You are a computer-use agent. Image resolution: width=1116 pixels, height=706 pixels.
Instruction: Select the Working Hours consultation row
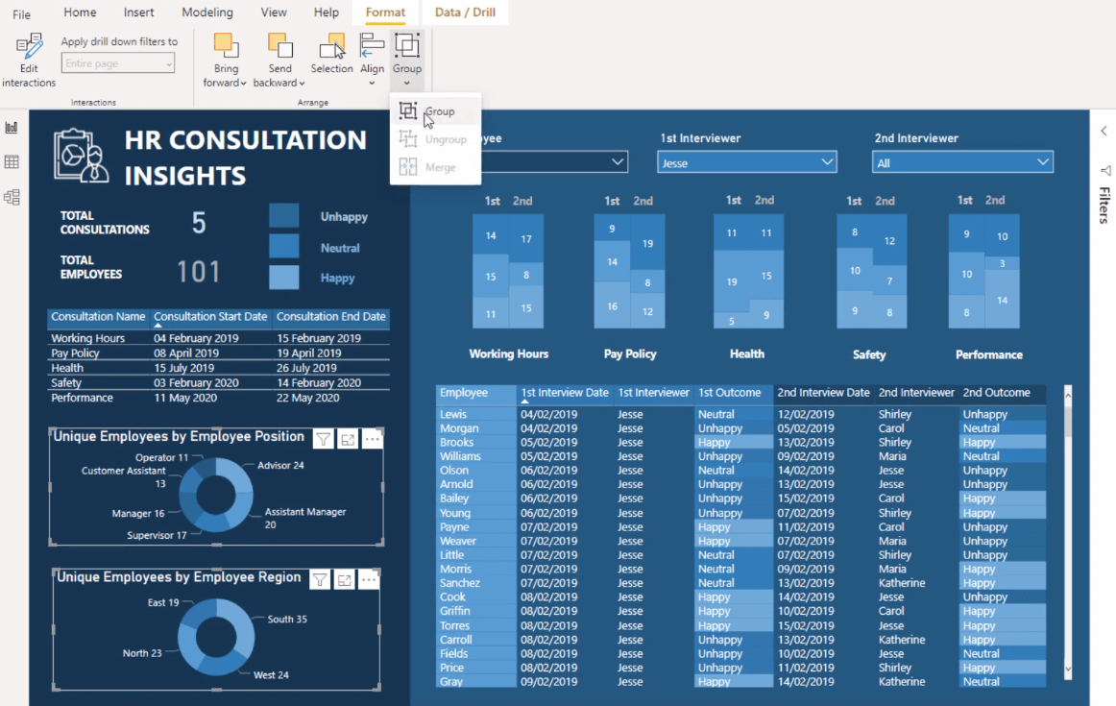pyautogui.click(x=219, y=338)
